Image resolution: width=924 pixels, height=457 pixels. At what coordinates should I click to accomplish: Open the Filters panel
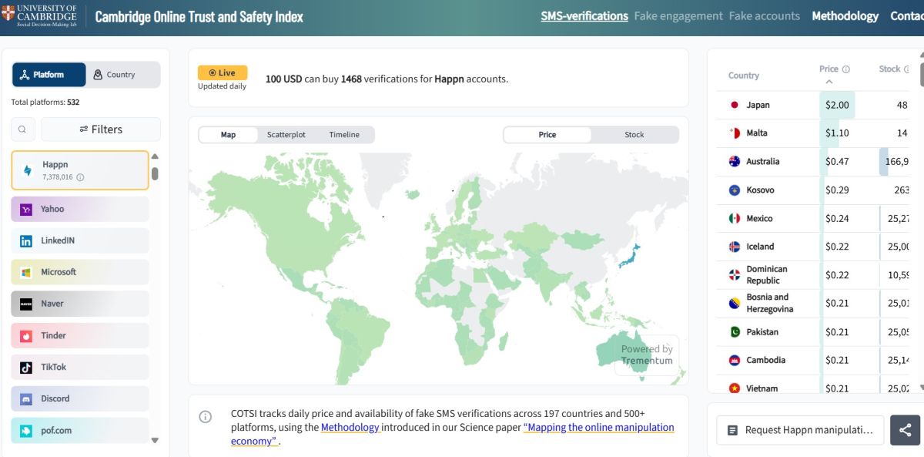(101, 129)
